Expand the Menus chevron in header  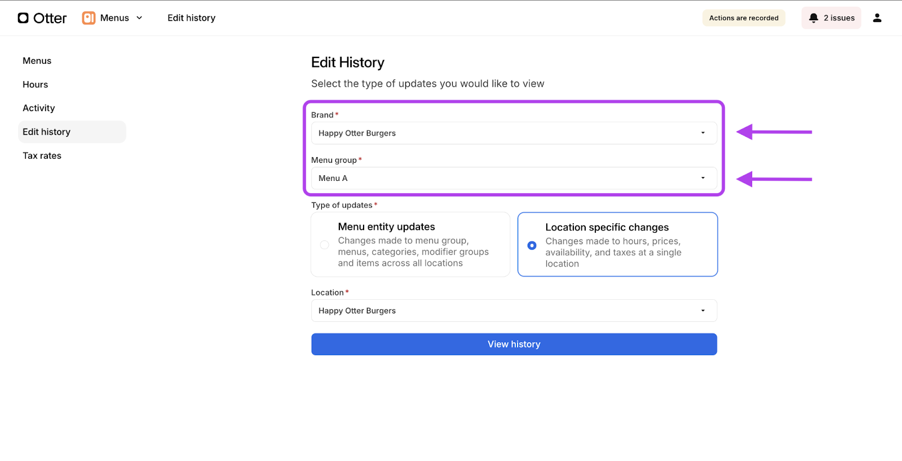pyautogui.click(x=139, y=18)
